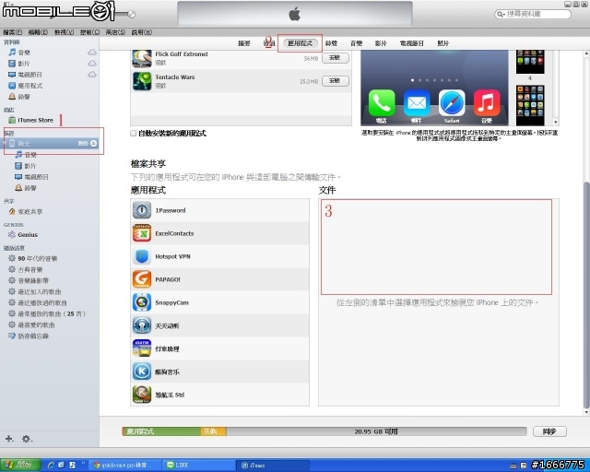Select 1Password in file sharing apps

coord(219,210)
